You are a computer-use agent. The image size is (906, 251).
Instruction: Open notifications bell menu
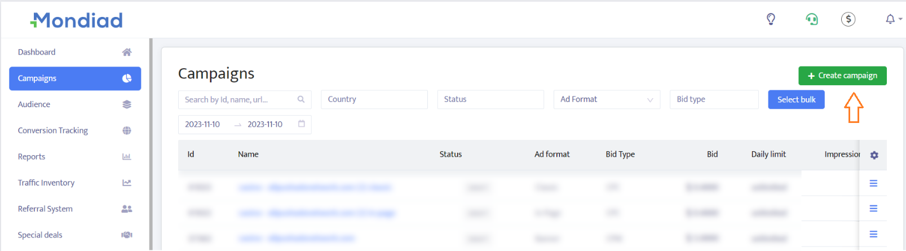(891, 19)
